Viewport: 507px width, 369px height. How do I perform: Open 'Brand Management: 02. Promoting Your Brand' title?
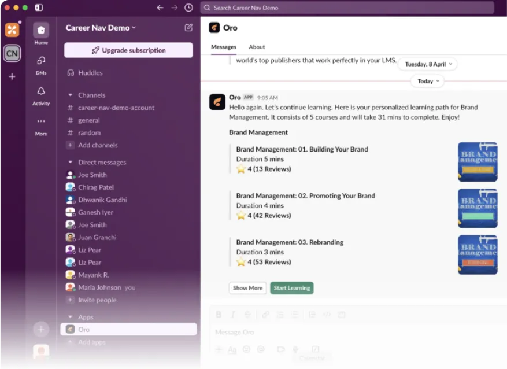pyautogui.click(x=306, y=195)
